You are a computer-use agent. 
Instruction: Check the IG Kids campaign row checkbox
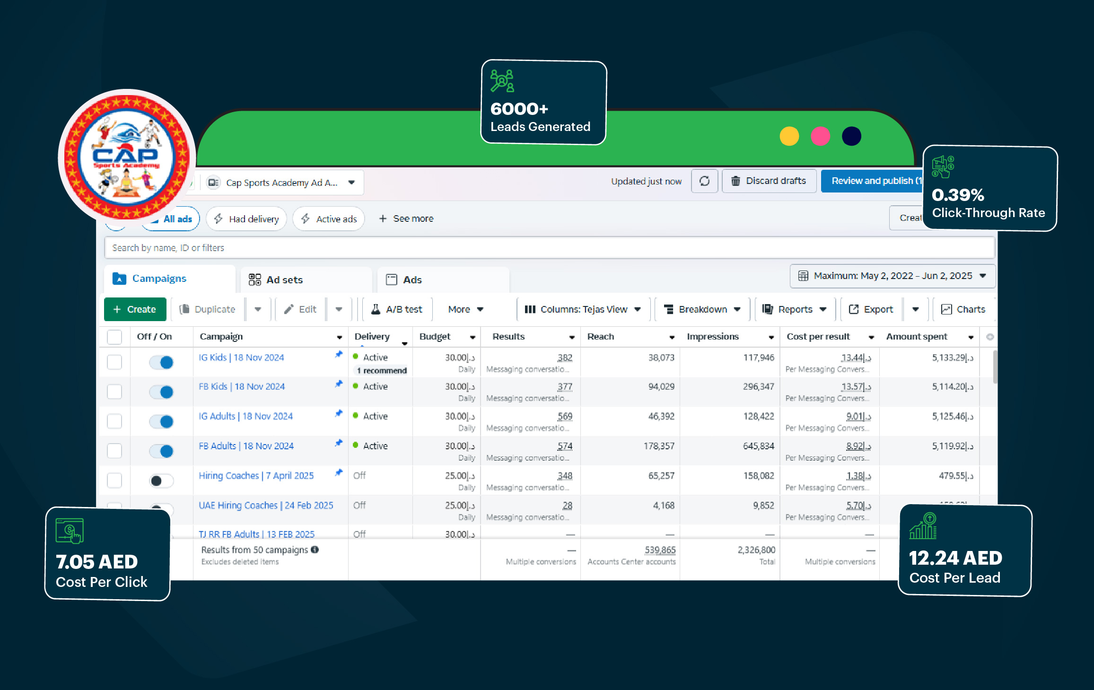pyautogui.click(x=114, y=362)
